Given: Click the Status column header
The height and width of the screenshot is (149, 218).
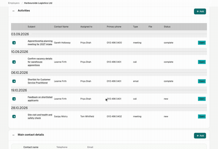Looking at the screenshot, I should (167, 27).
